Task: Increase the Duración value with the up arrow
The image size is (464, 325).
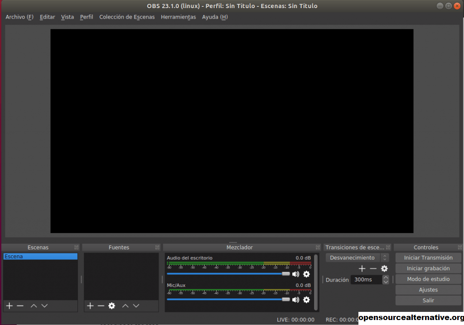Action: click(x=386, y=277)
